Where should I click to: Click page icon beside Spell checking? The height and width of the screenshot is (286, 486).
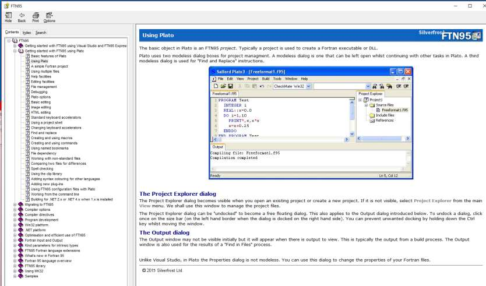27,168
